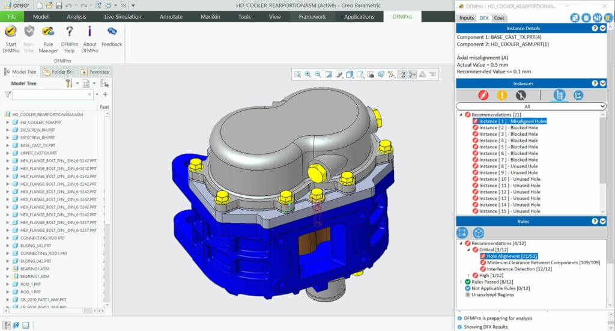
Task: Select Instance [ 2 ] - Blocked Hole
Action: [x=508, y=127]
